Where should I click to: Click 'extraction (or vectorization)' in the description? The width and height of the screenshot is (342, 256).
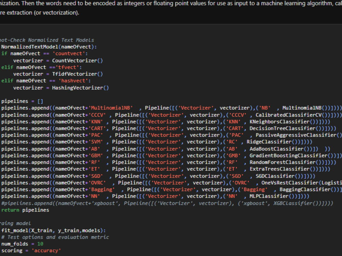tap(43, 13)
